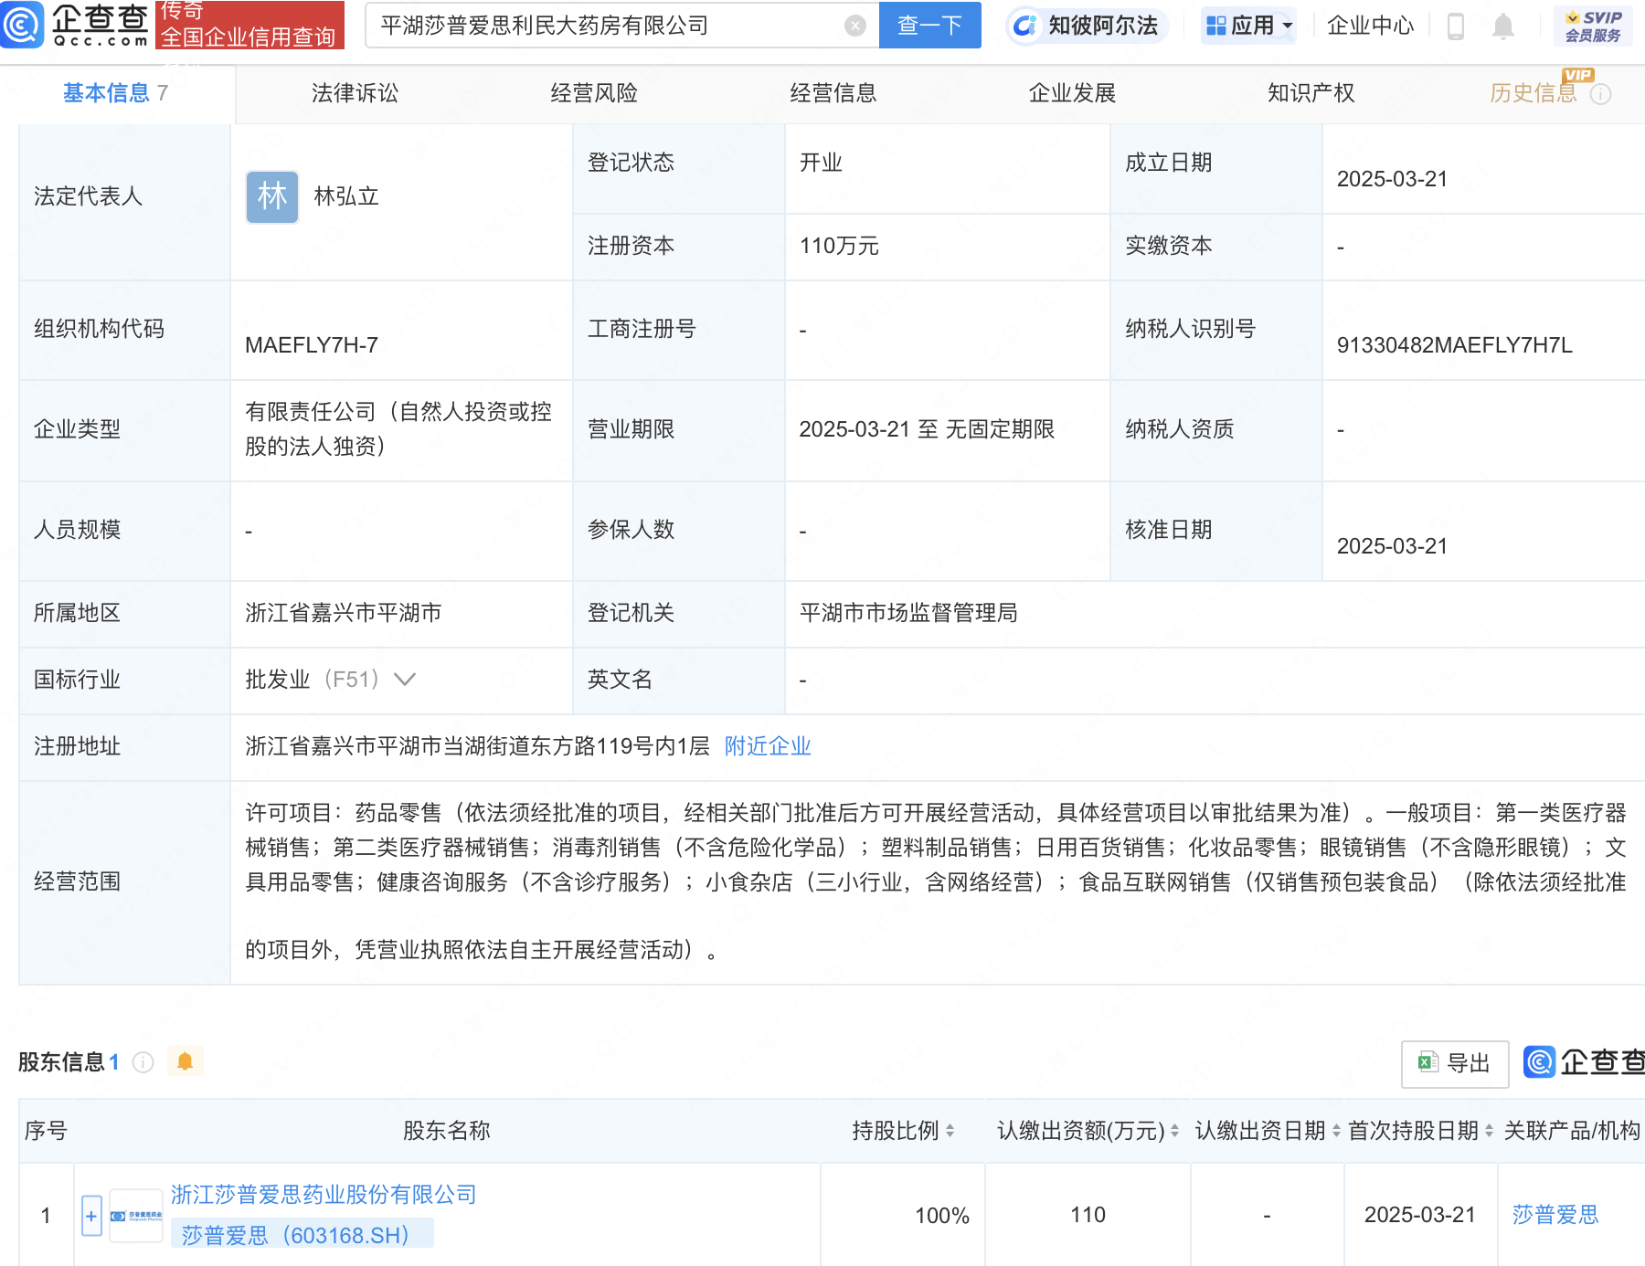Image resolution: width=1645 pixels, height=1266 pixels.
Task: Open the mobile phone app icon
Action: [x=1456, y=26]
